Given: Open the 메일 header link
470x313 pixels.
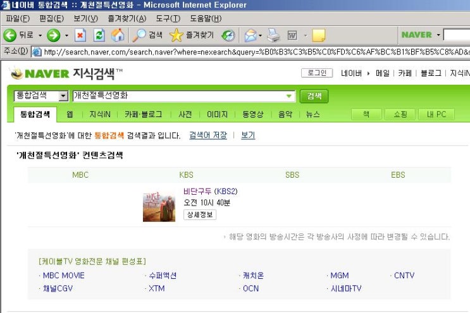Looking at the screenshot, I should coord(383,73).
